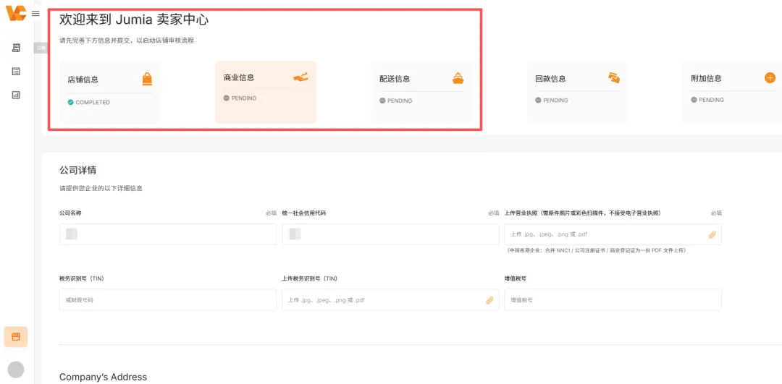This screenshot has width=782, height=384.
Task: Click the 欢迎来到 Jumia 卖家中心 heading
Action: point(134,20)
